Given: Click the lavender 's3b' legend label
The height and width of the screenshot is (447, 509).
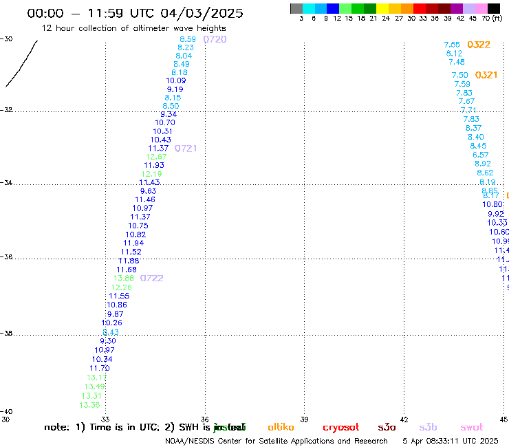Looking at the screenshot, I should (x=428, y=427).
